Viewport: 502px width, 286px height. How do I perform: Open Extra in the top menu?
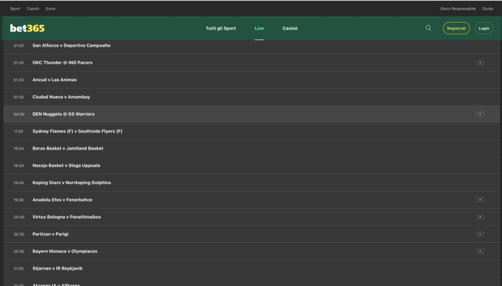click(50, 9)
